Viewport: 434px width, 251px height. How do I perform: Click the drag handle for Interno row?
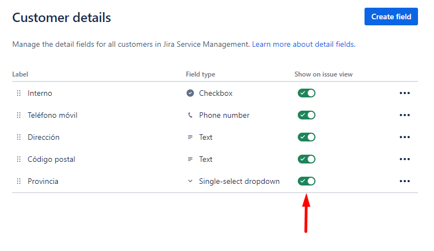coord(19,93)
